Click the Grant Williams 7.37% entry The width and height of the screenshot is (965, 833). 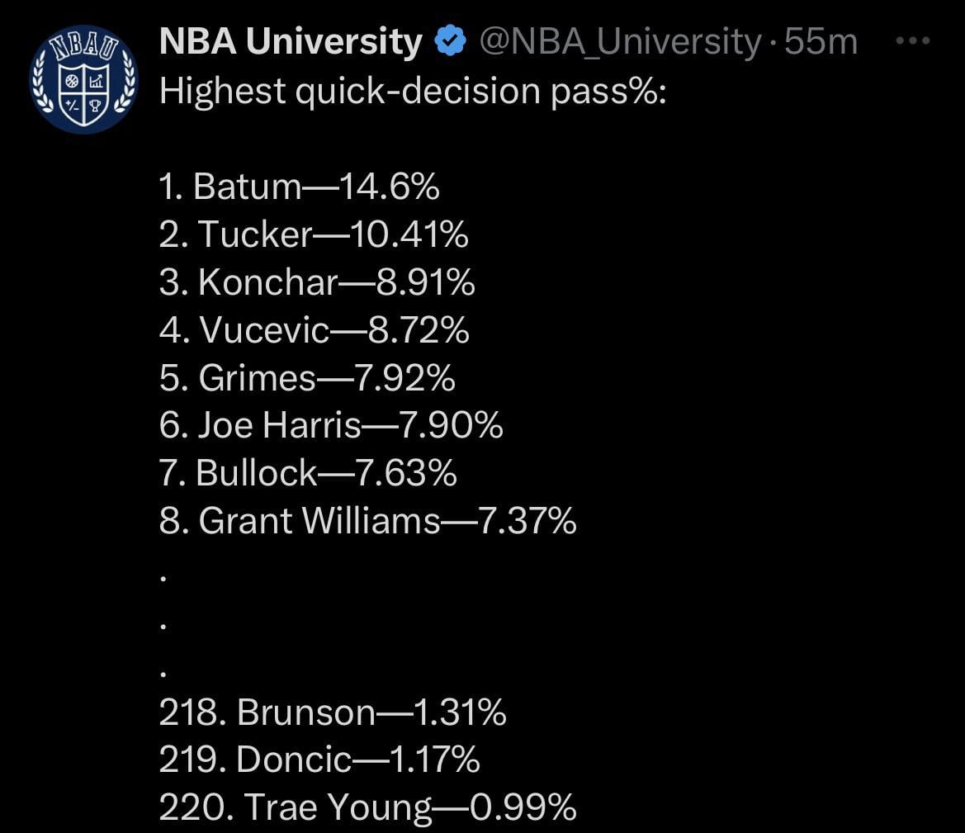click(x=367, y=521)
